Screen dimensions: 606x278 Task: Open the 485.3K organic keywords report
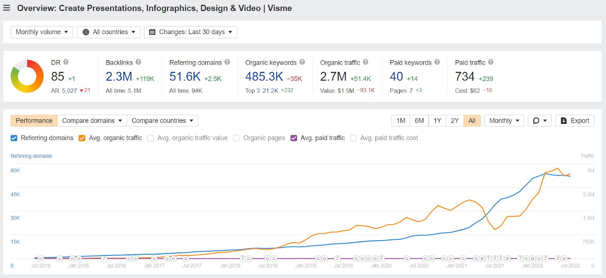[x=264, y=76]
